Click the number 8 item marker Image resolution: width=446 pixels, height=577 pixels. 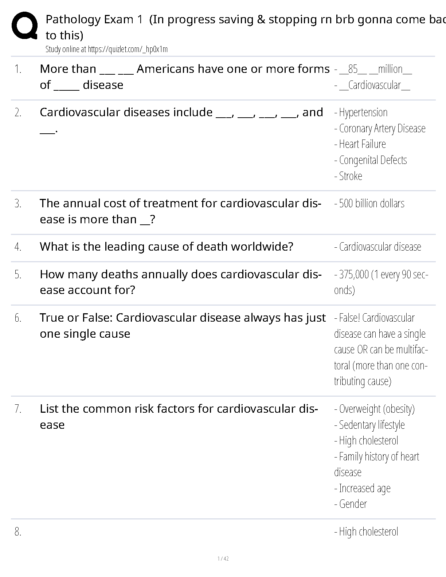tap(18, 532)
